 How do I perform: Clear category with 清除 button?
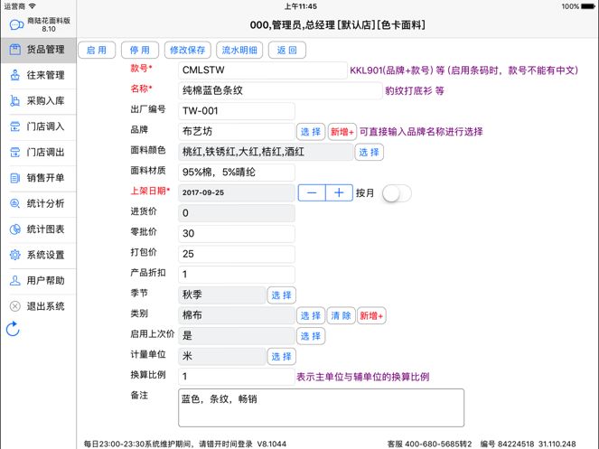tap(341, 315)
